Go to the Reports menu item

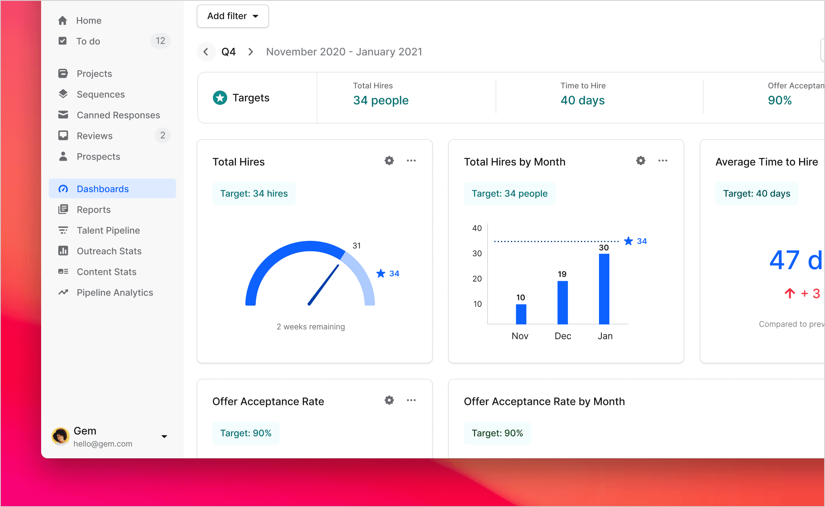tap(94, 210)
